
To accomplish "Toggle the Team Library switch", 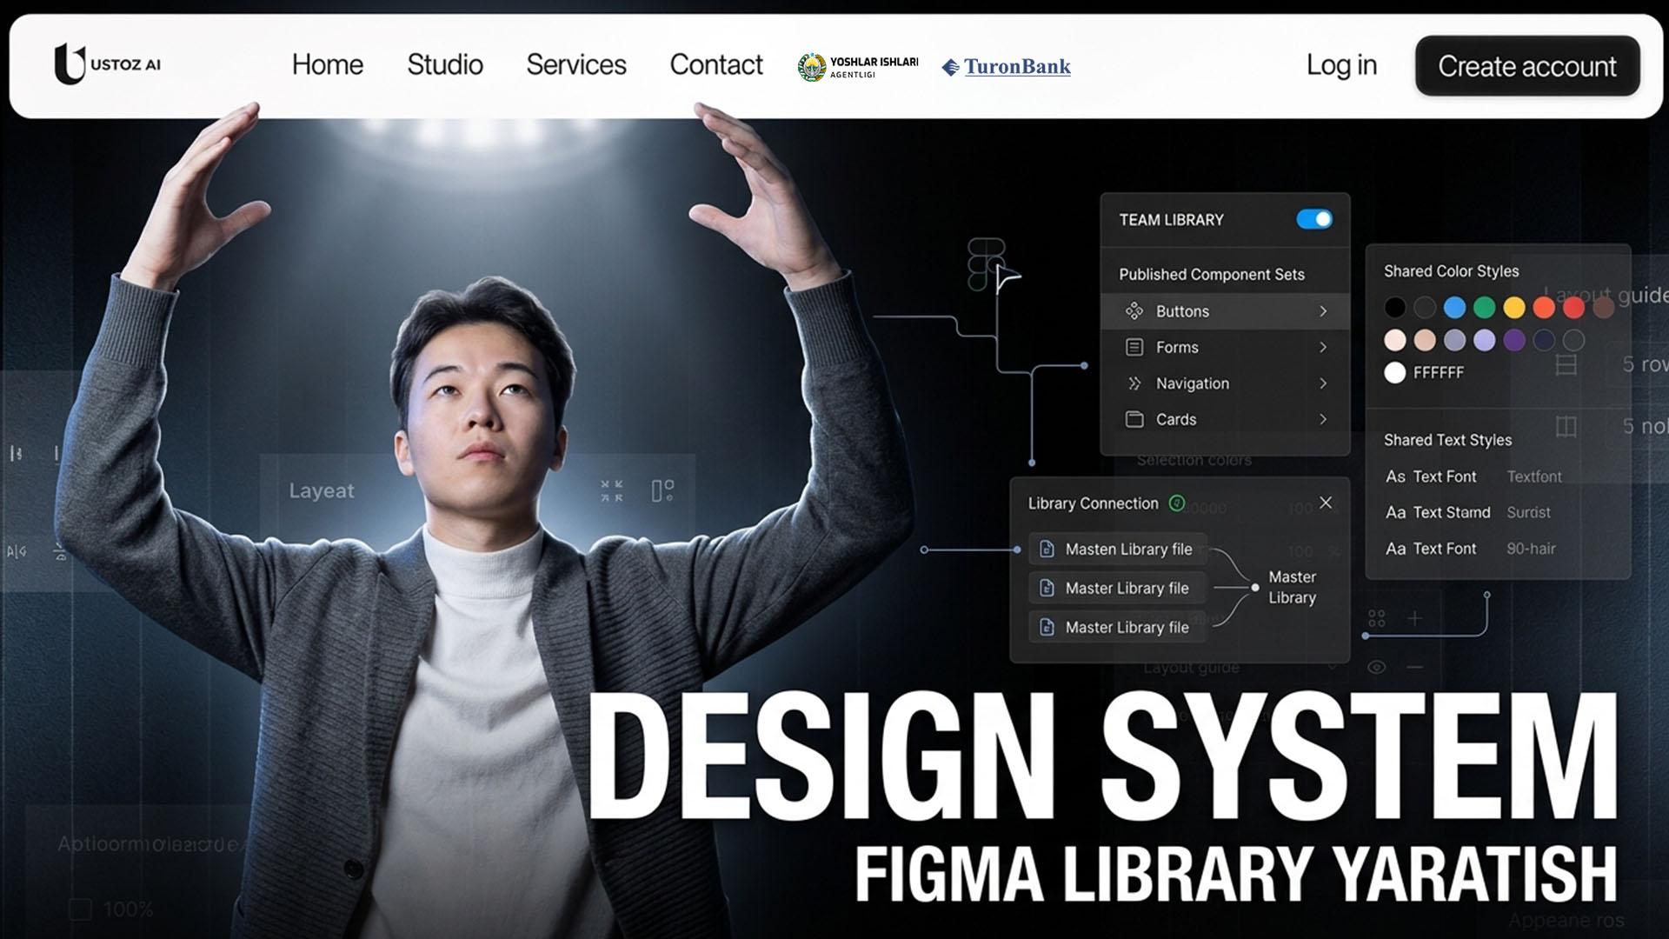I will pos(1313,219).
